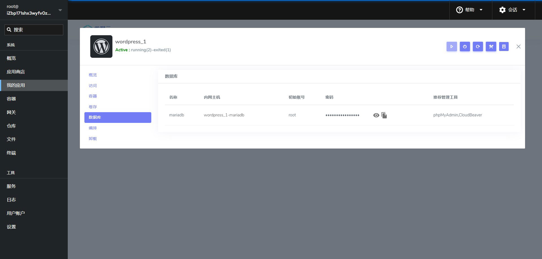Open 网关 in the sidebar
This screenshot has height=259, width=542.
[x=34, y=112]
